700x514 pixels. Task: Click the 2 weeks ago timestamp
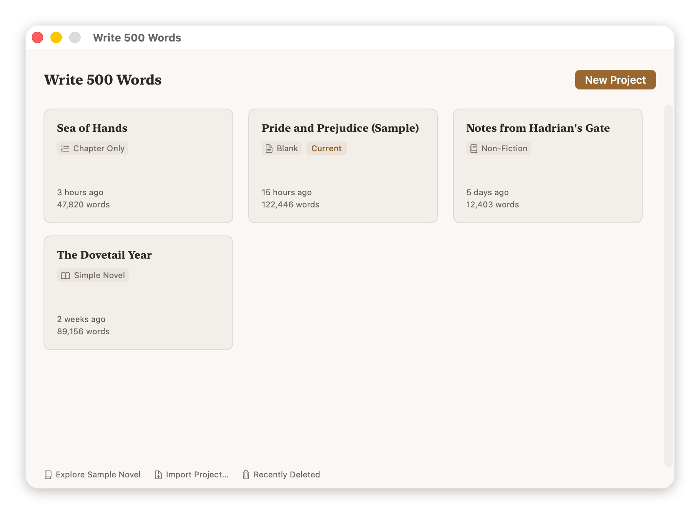[81, 319]
